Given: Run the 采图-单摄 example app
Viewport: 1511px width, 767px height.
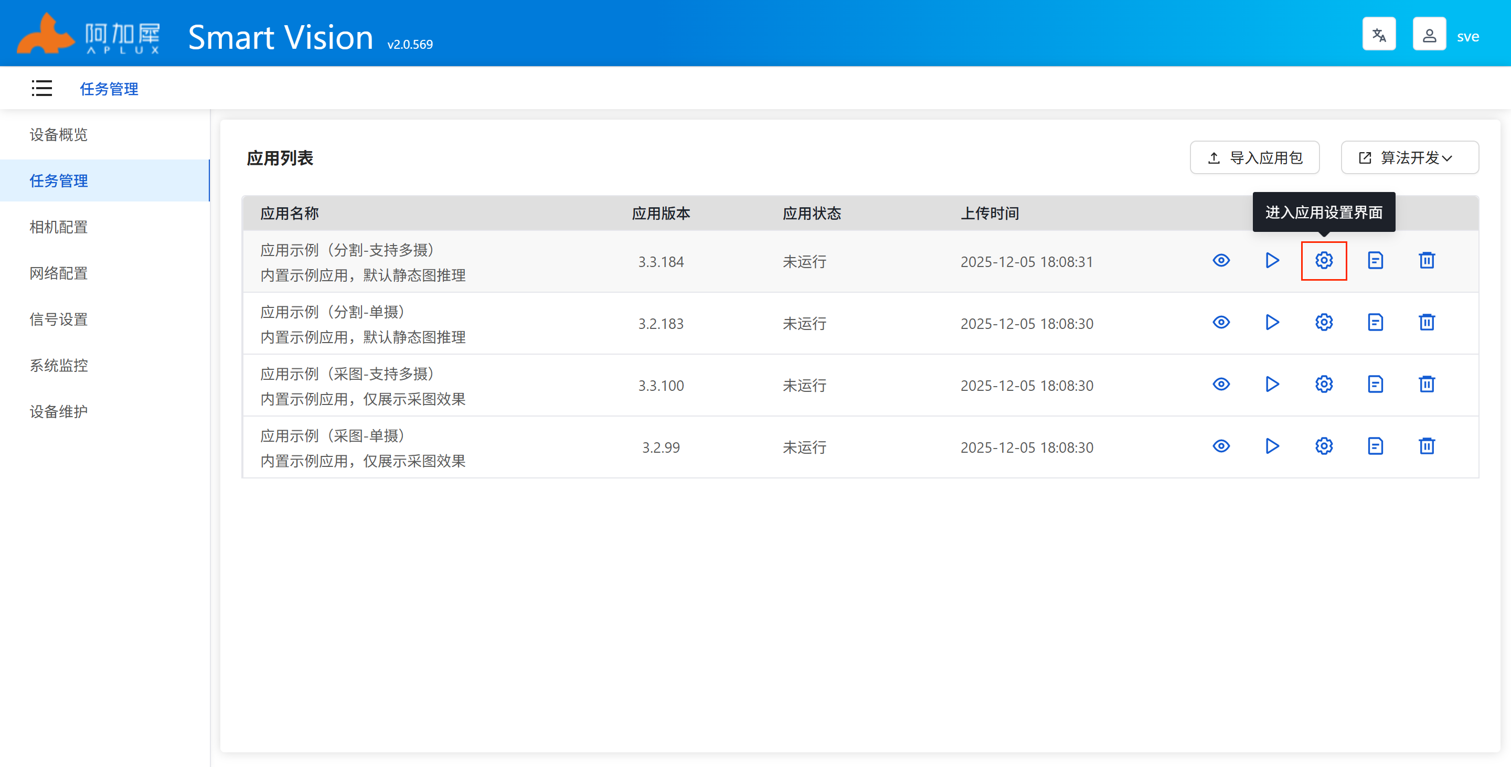Looking at the screenshot, I should click(1272, 446).
